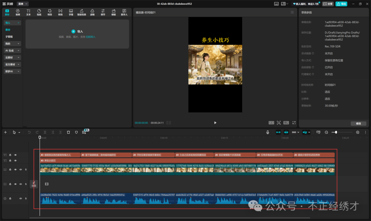This screenshot has height=221, width=371.
Task: Click the redo arrow in timeline toolbar
Action: (37, 132)
